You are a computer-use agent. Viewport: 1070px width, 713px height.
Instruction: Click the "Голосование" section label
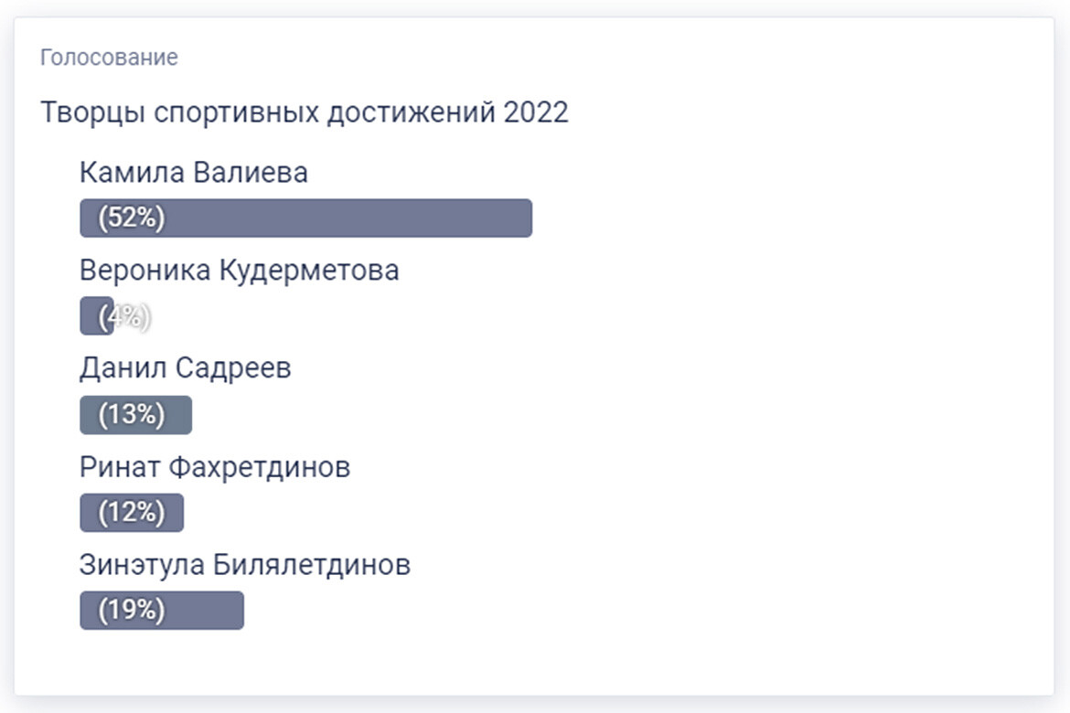[x=109, y=58]
